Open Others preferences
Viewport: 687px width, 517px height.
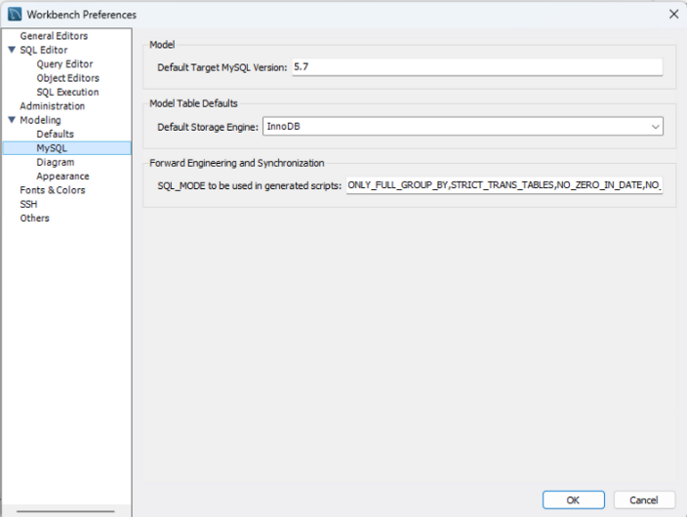(x=34, y=219)
